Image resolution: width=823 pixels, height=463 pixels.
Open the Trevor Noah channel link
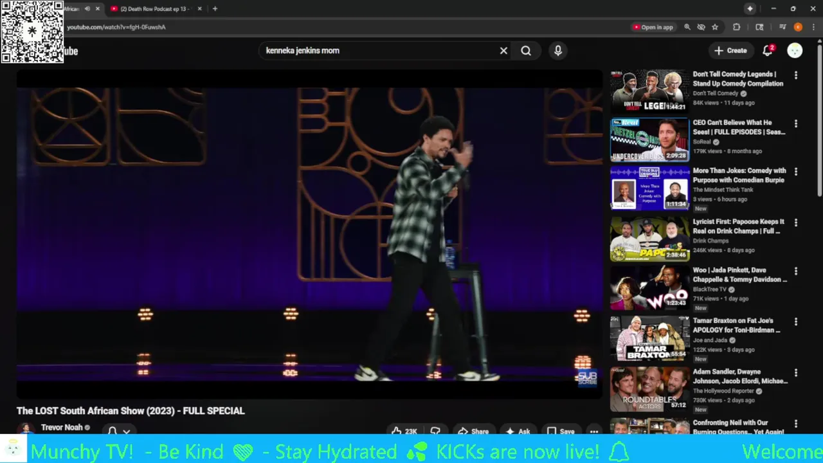pos(62,428)
